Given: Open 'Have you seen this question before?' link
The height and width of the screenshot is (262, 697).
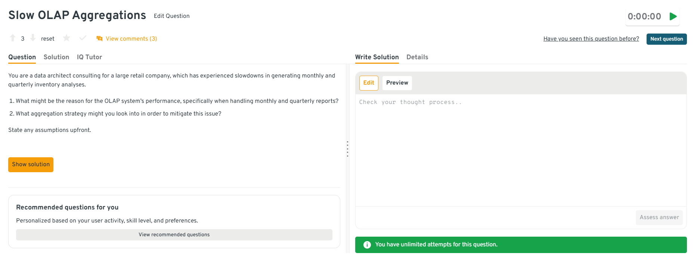Looking at the screenshot, I should click(591, 39).
